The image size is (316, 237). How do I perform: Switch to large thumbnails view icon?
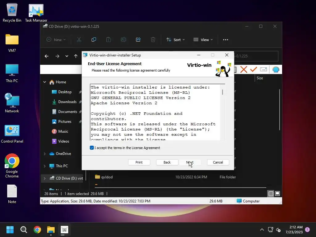[x=277, y=194]
